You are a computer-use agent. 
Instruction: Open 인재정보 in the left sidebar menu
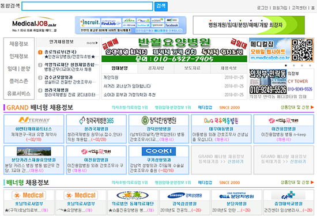click(x=19, y=56)
